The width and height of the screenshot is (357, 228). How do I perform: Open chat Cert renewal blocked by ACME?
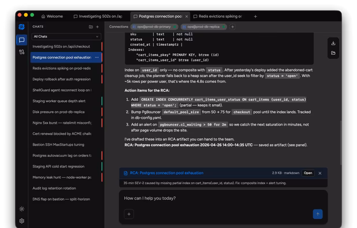pyautogui.click(x=66, y=134)
